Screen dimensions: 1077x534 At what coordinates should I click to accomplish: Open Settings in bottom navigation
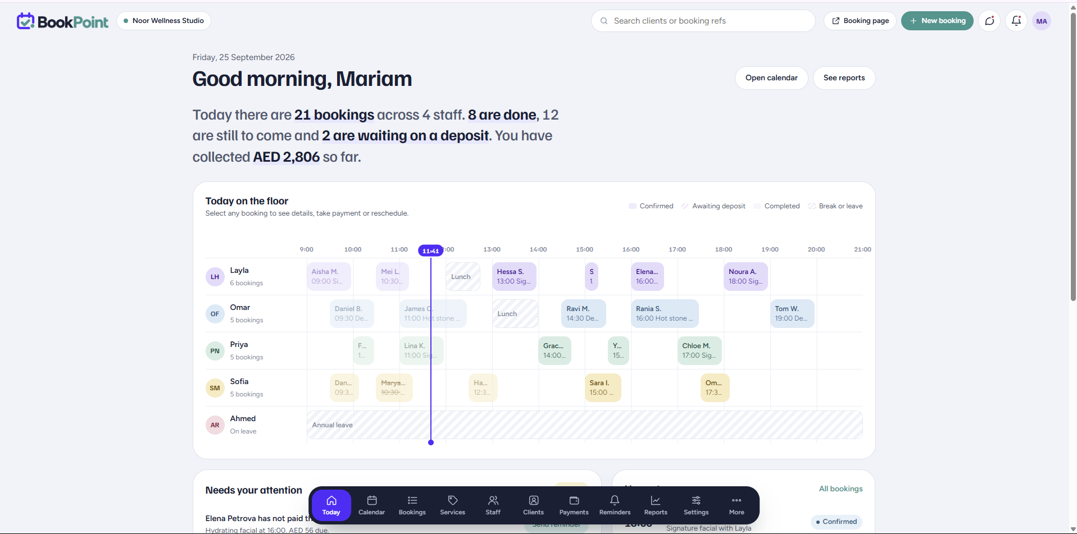(696, 505)
